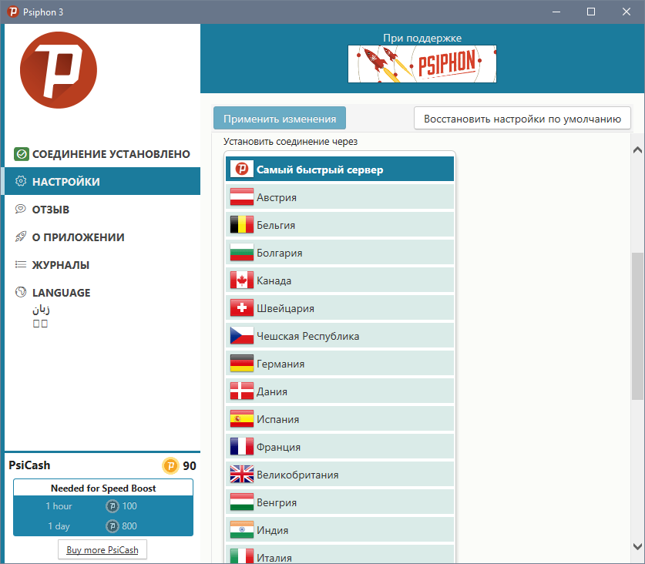This screenshot has width=645, height=564.
Task: Select Швейцария as connection region
Action: tap(340, 308)
